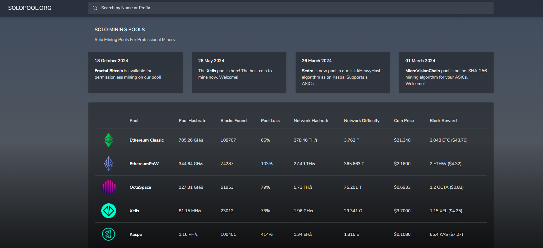Viewport: 543px width, 248px height.
Task: Click Kaspa pool luck 414%
Action: click(267, 234)
